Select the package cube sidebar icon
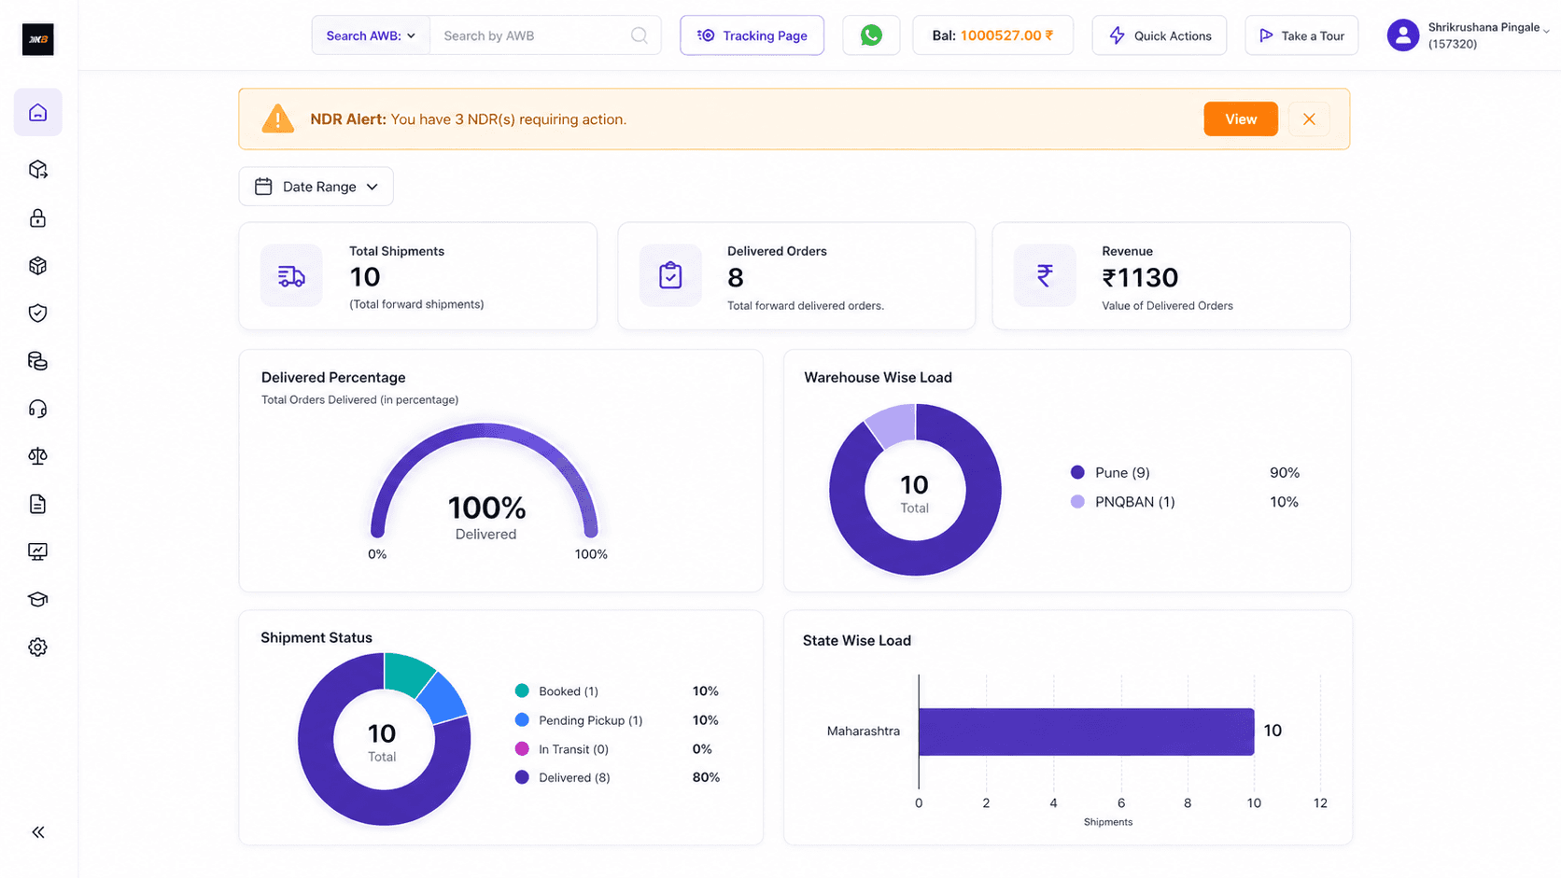Viewport: 1561px width, 878px height. (x=37, y=266)
